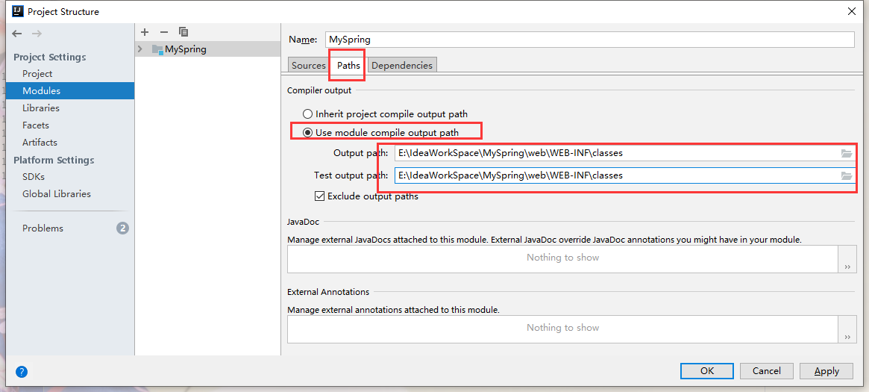Select Use module compile output path
Screen dimensions: 869x392
point(308,133)
